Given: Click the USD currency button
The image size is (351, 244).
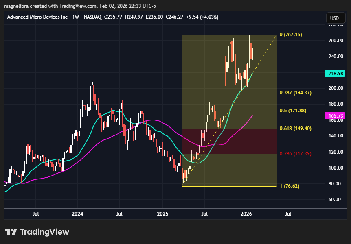Looking at the screenshot, I should (x=336, y=18).
